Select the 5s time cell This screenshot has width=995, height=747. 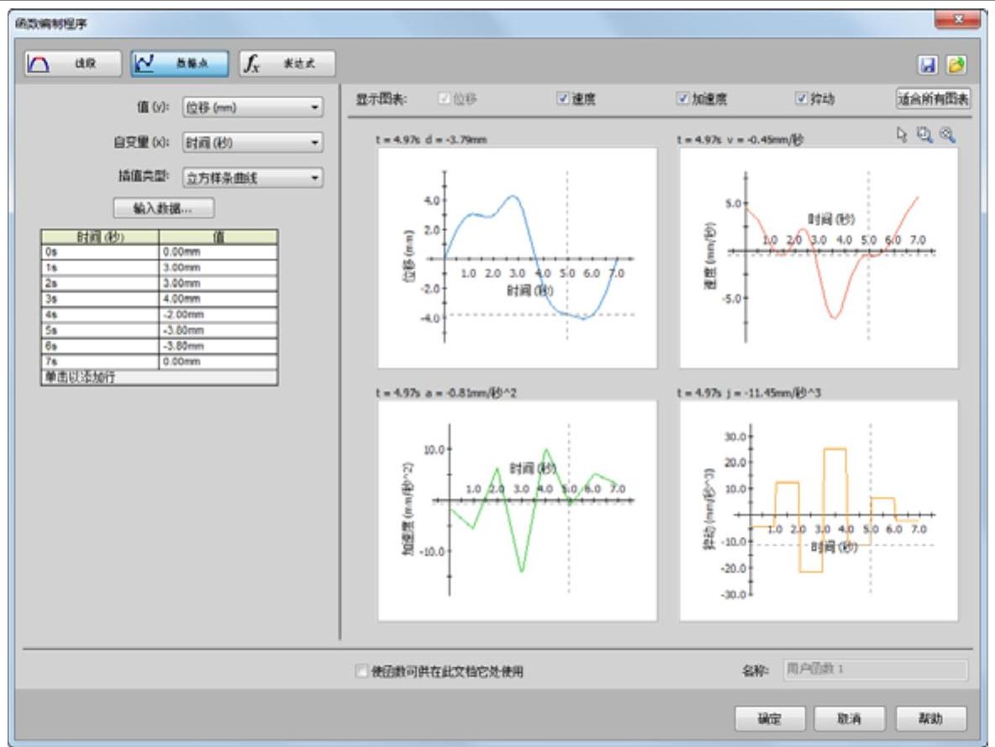(x=100, y=330)
